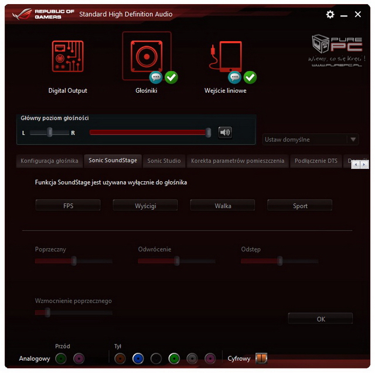Toggle the green checkmark on Głośniki

171,77
